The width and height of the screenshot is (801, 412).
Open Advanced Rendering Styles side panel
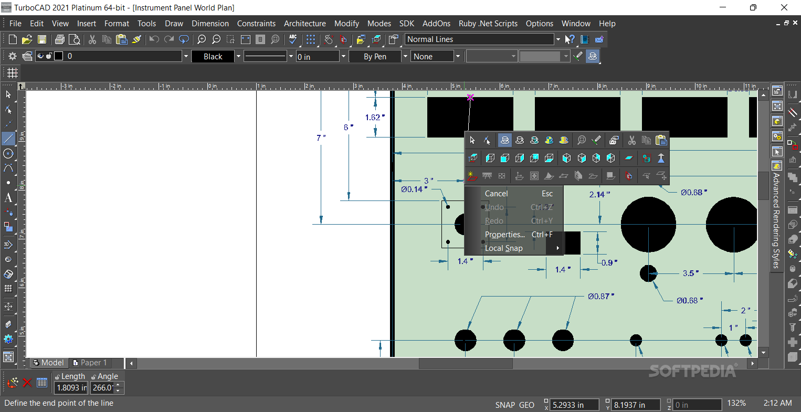pos(776,216)
